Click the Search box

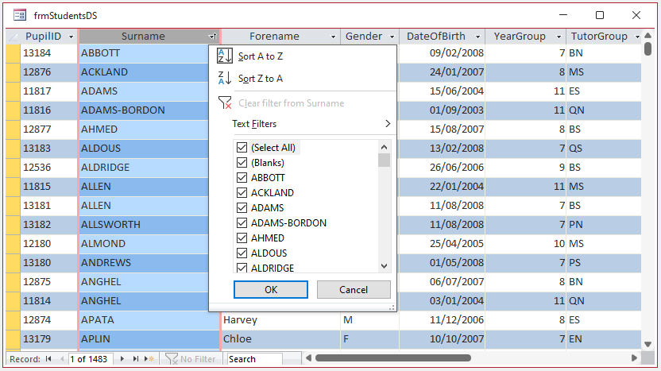[254, 359]
